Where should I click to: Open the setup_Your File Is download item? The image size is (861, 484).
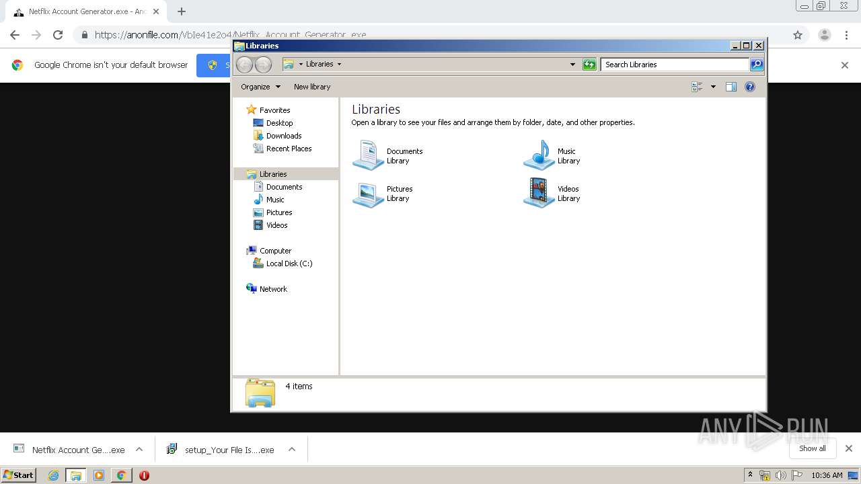(221, 450)
